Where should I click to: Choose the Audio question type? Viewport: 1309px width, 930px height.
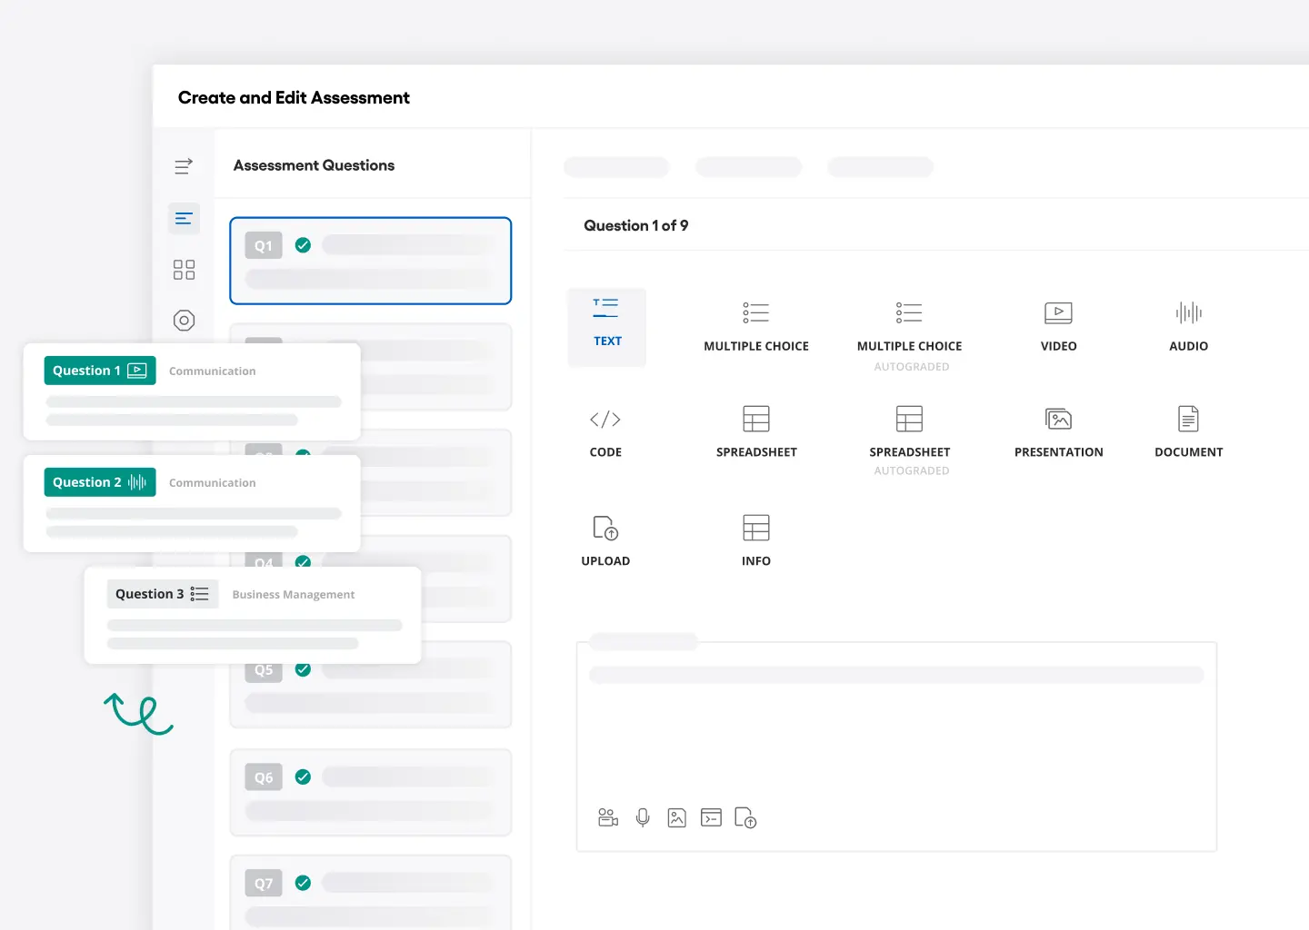(1188, 327)
